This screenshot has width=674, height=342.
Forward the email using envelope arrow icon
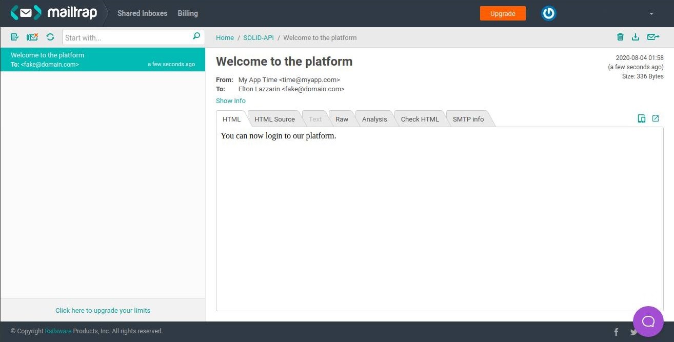(x=653, y=37)
